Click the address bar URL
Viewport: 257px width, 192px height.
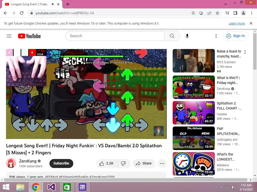[x=65, y=13]
